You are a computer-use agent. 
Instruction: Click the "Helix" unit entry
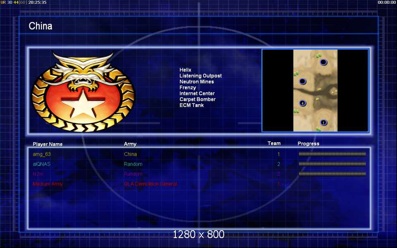tap(185, 70)
